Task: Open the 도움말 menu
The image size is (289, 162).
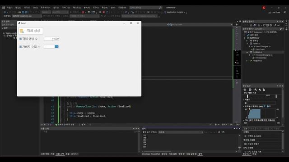Action: (122, 8)
